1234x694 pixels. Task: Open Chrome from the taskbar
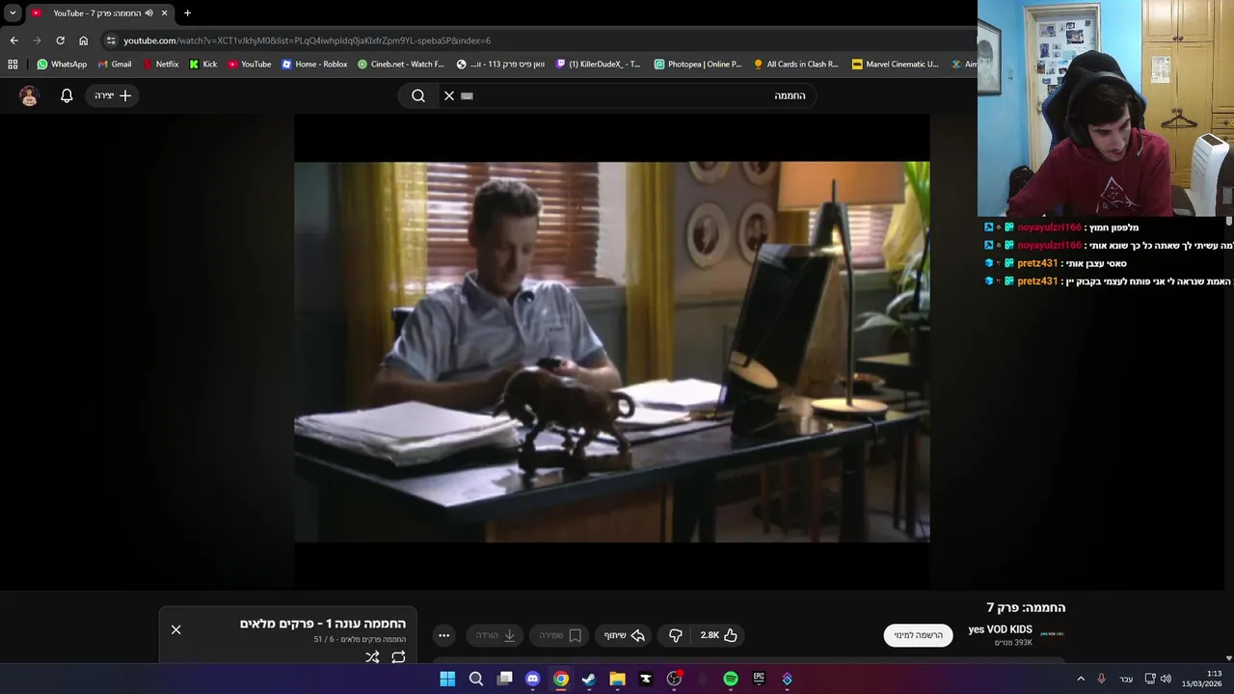(560, 679)
